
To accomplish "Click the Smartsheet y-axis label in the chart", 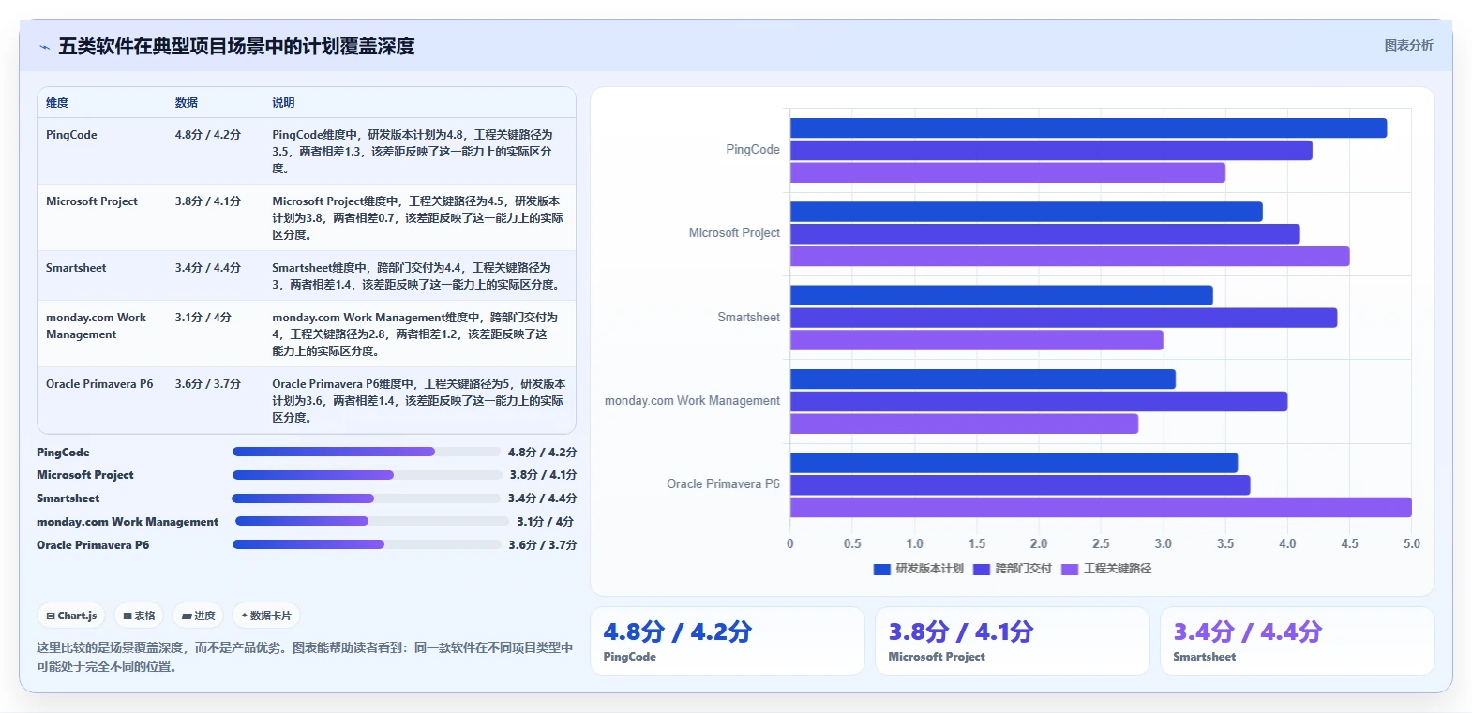I will 749,318.
